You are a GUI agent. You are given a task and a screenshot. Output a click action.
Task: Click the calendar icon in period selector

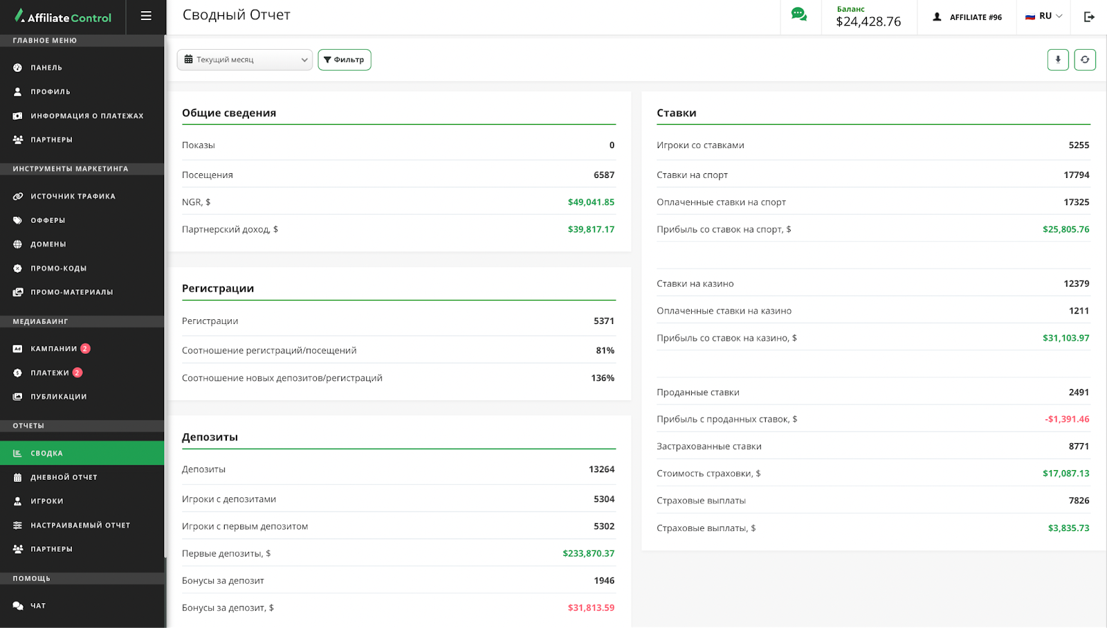point(188,60)
